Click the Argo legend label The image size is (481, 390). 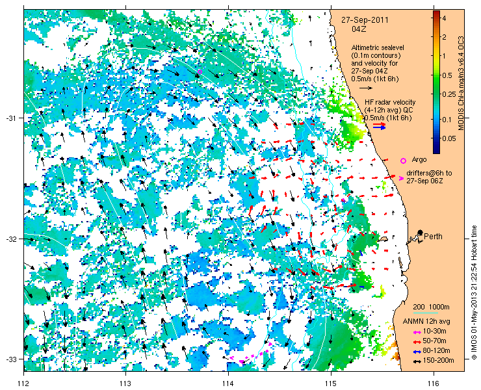click(419, 160)
